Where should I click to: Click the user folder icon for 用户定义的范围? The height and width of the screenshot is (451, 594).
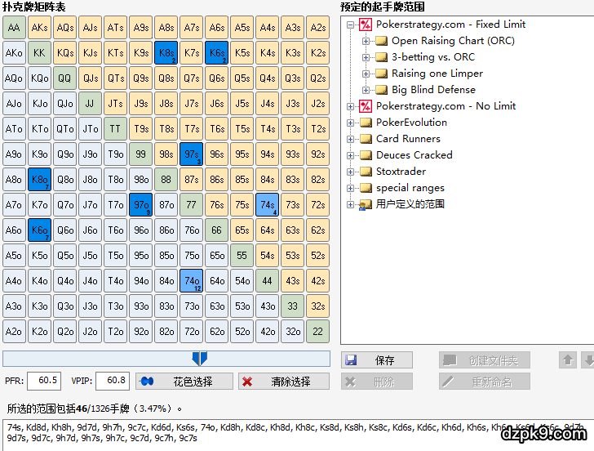pos(366,204)
